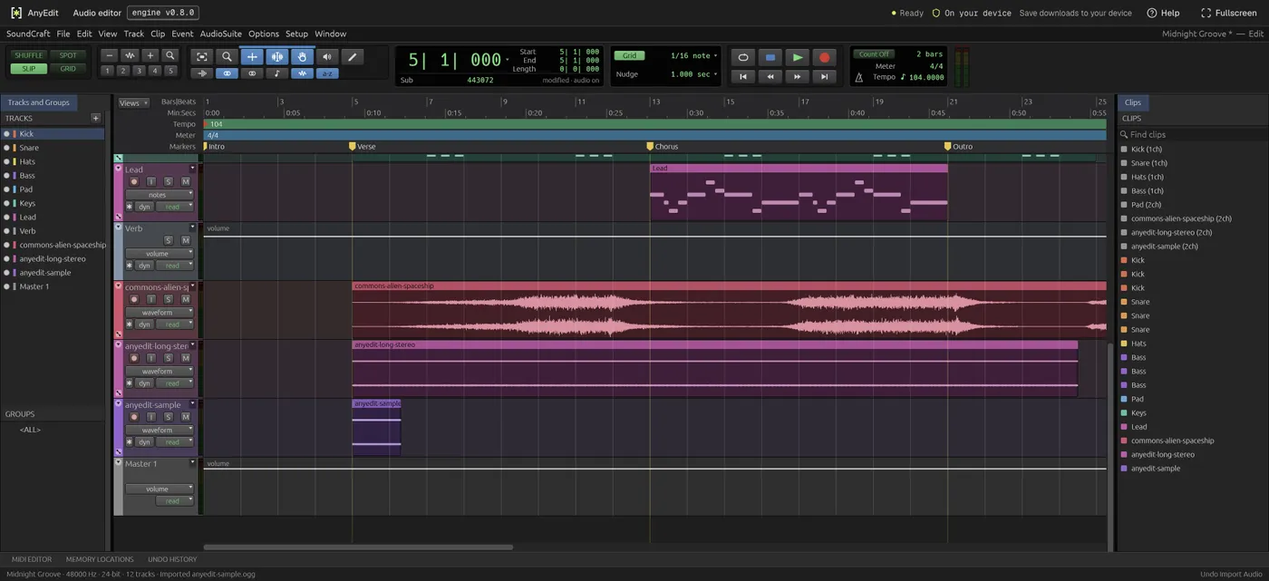The image size is (1269, 581).
Task: Open the Views dropdown
Action: (x=133, y=103)
